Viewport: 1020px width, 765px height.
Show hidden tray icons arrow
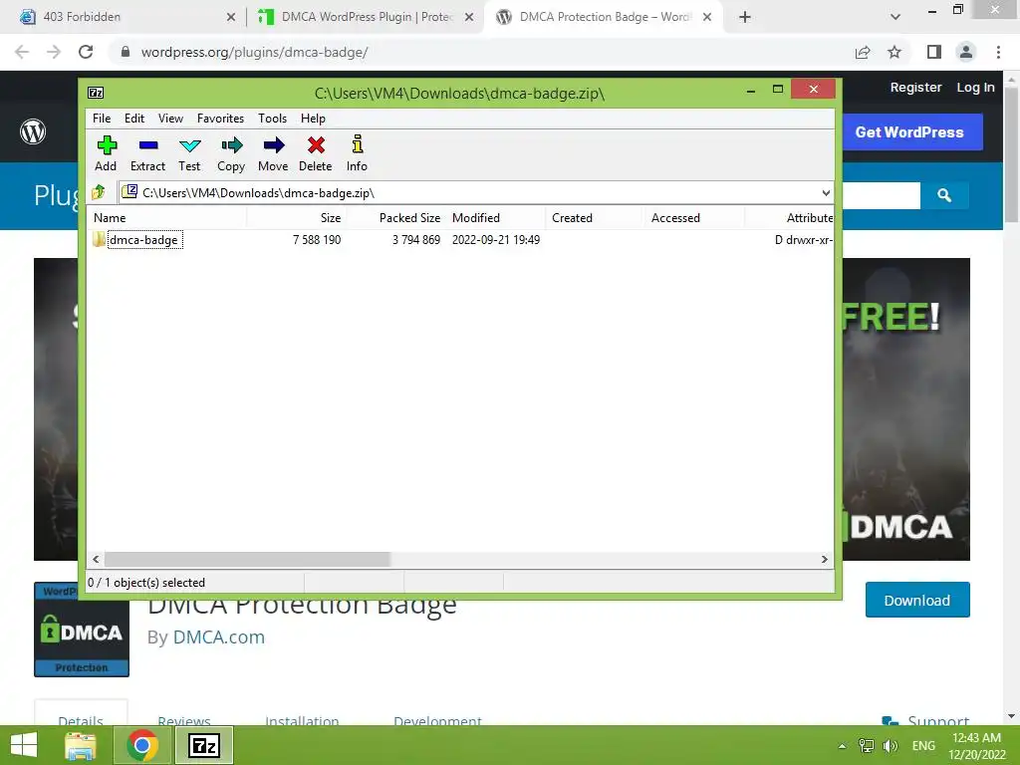(x=843, y=746)
